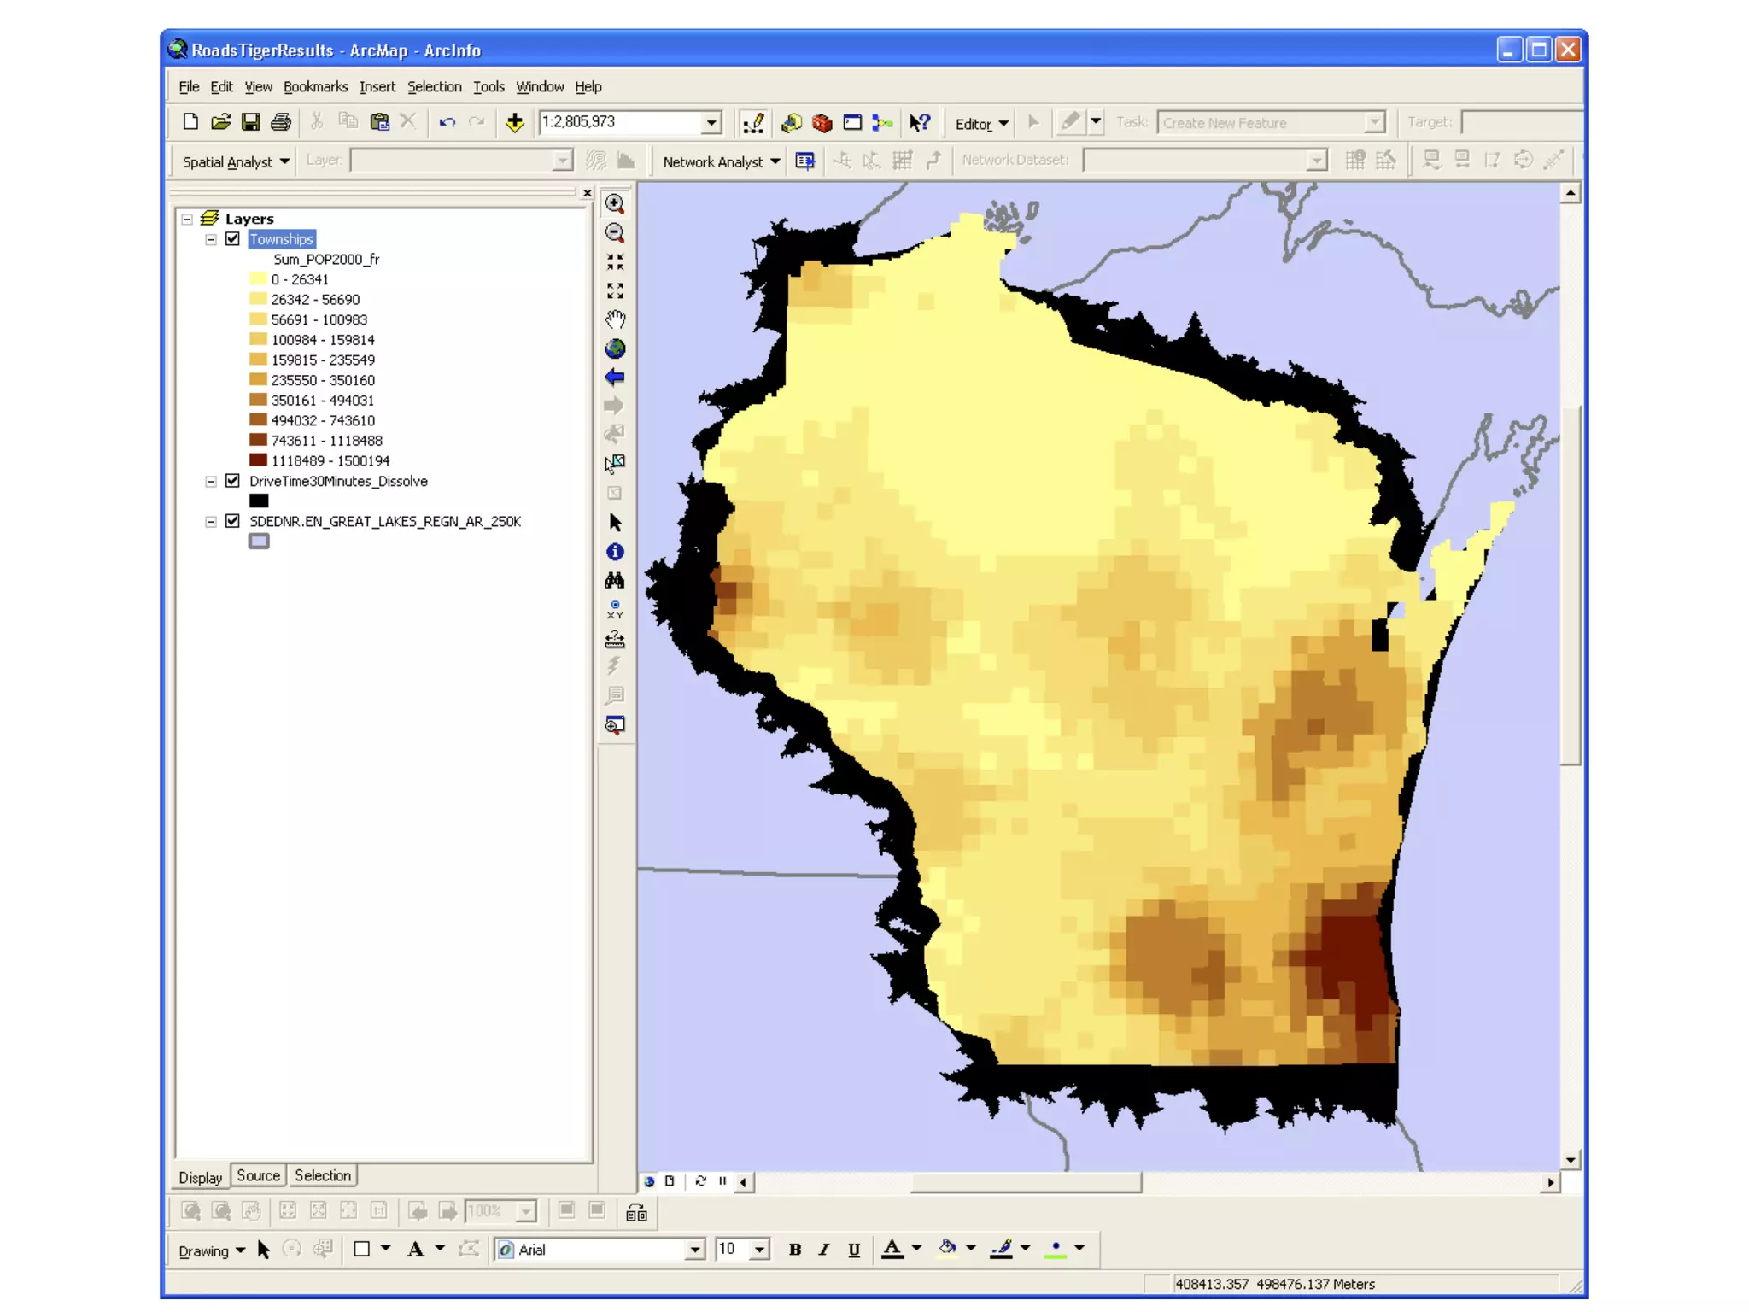The height and width of the screenshot is (1312, 1749).
Task: Click the Drawing menu button
Action: (211, 1250)
